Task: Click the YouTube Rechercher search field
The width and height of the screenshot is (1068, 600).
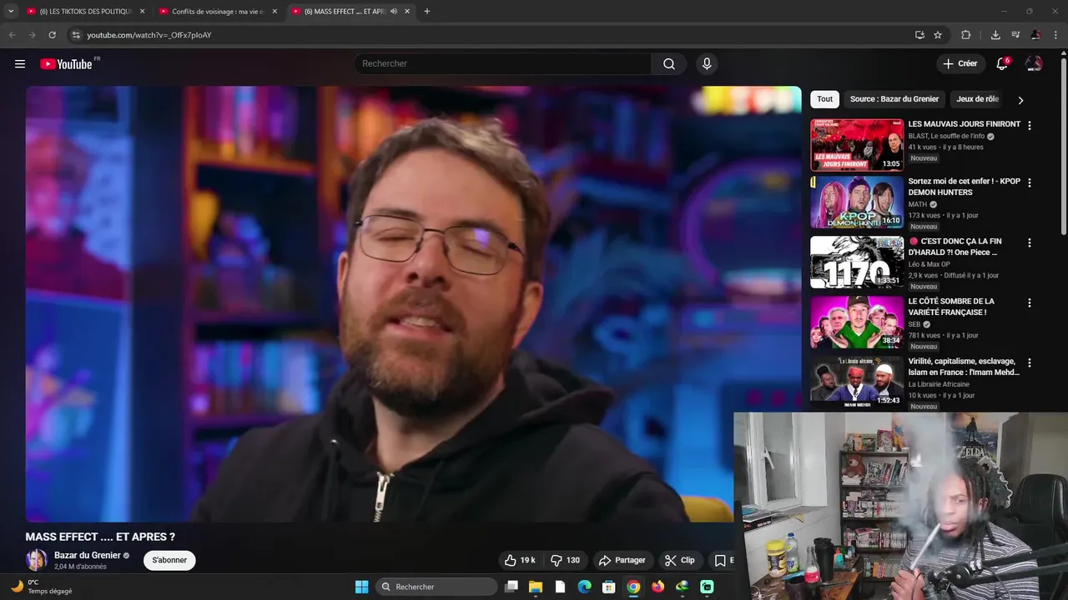Action: pos(503,64)
